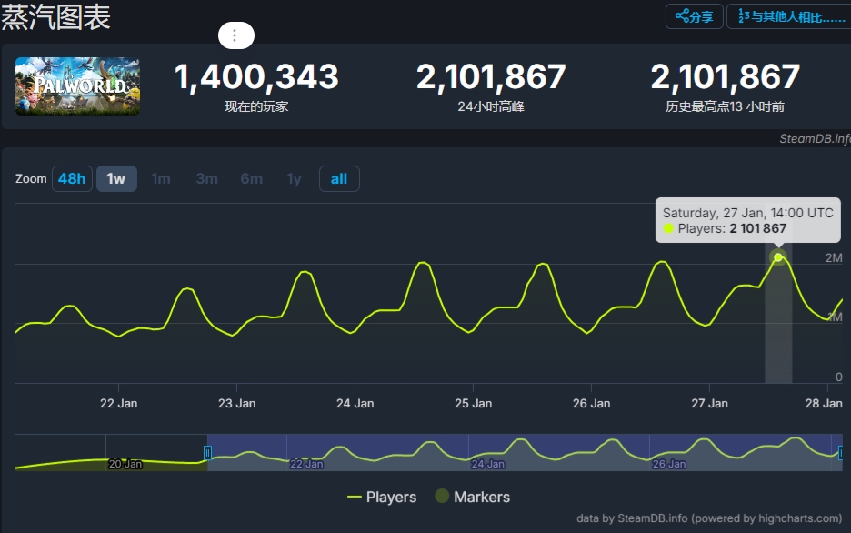Toggle Markers visibility in the legend
Screen dimensions: 851x533
point(472,497)
